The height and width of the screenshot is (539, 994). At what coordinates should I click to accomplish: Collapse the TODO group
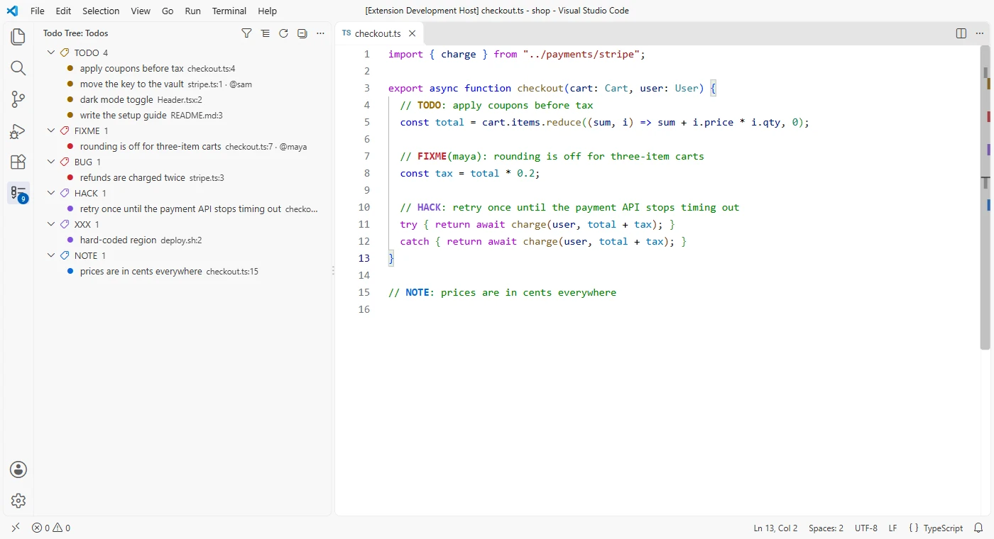click(51, 52)
